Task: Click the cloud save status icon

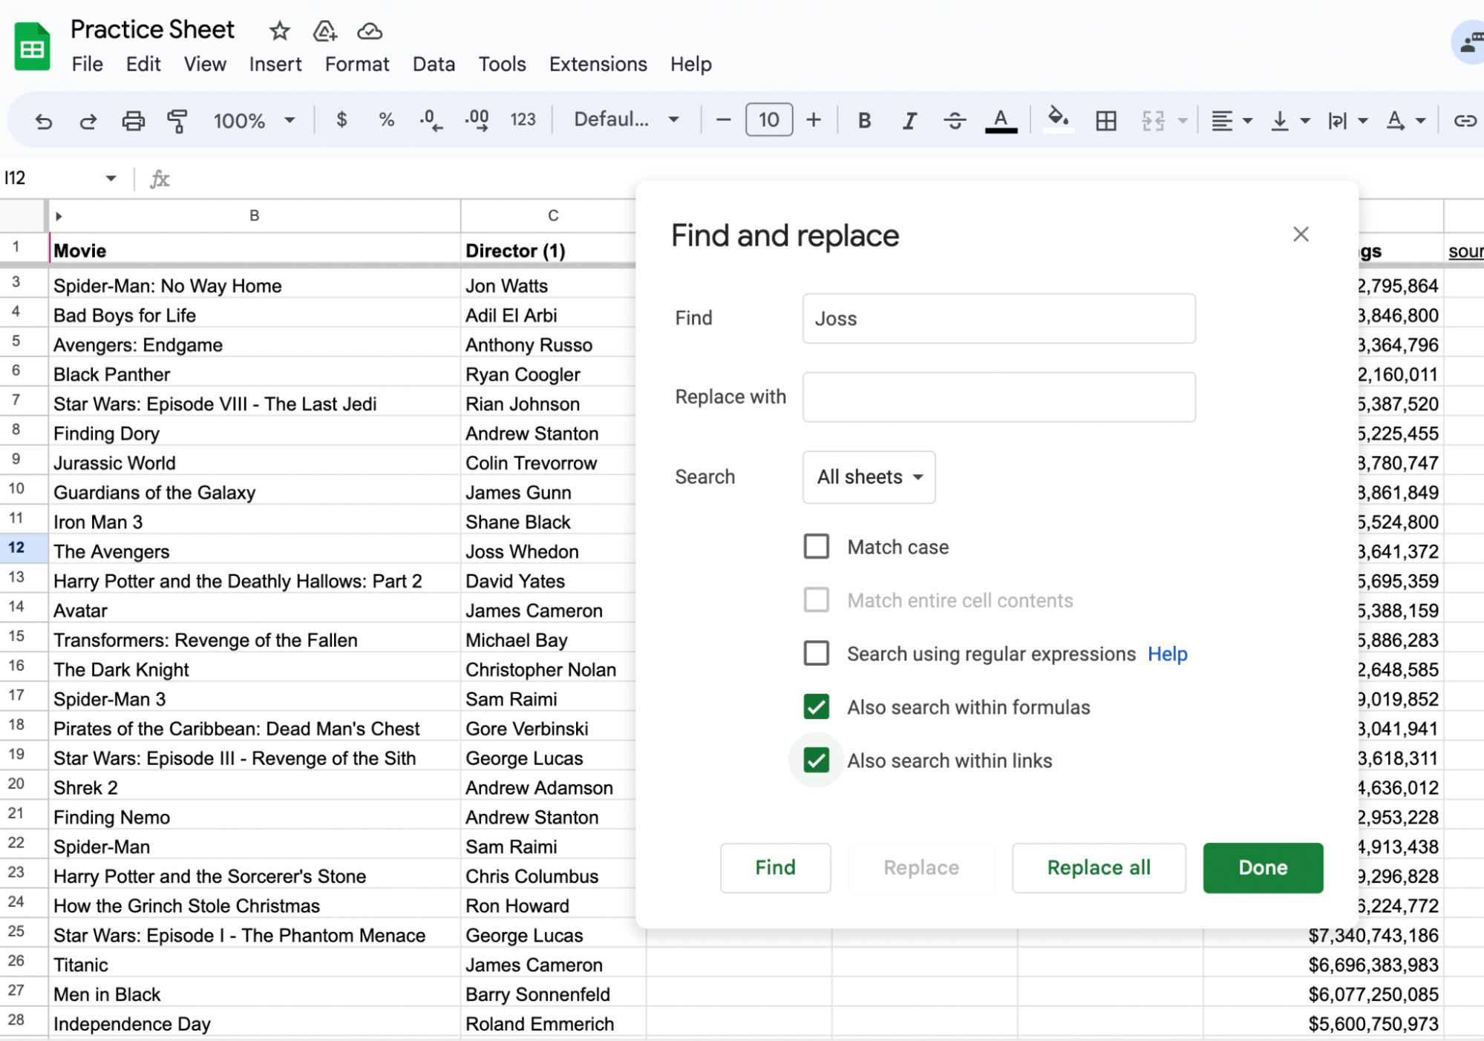Action: 370,31
